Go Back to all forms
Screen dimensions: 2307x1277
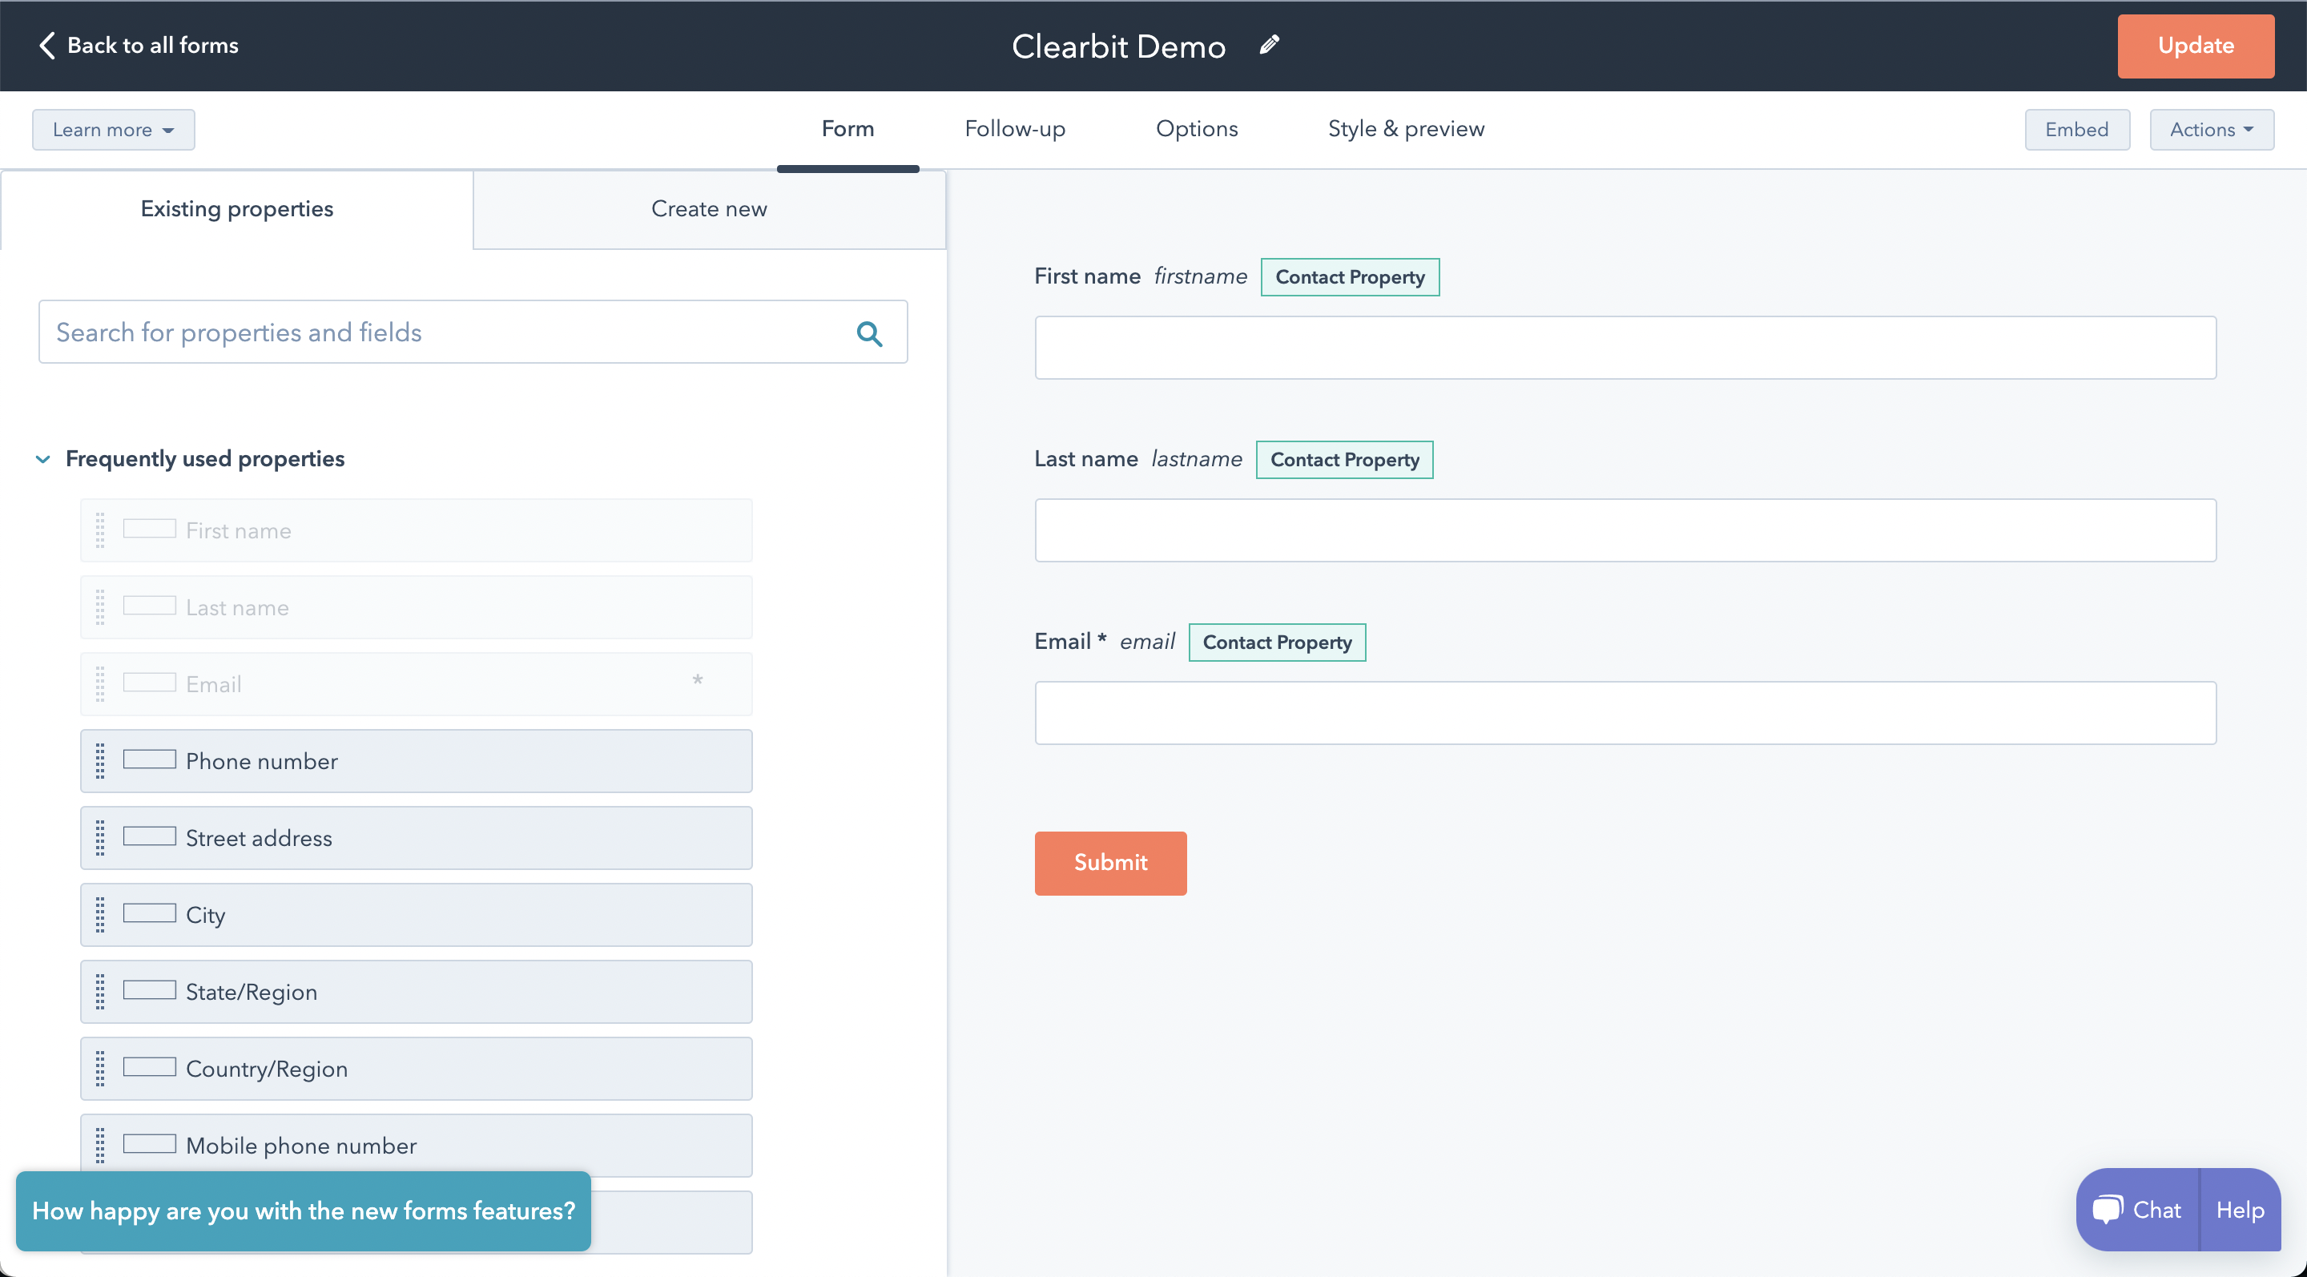click(x=139, y=46)
